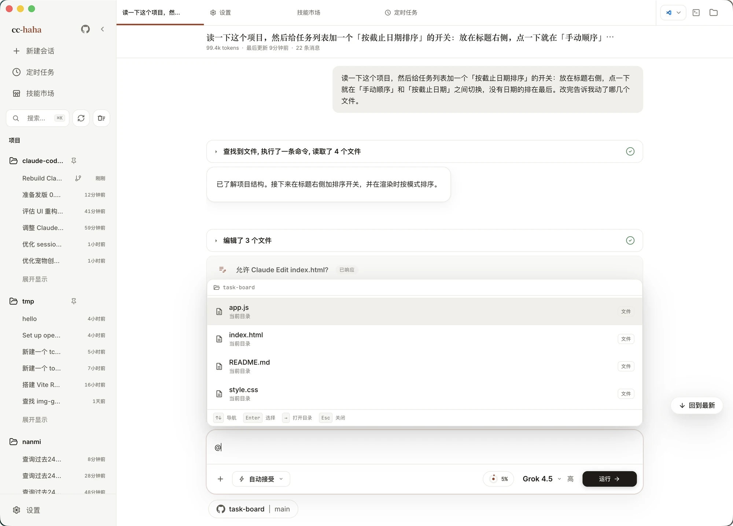Click the 回到最新 button
733x526 pixels.
[697, 405]
